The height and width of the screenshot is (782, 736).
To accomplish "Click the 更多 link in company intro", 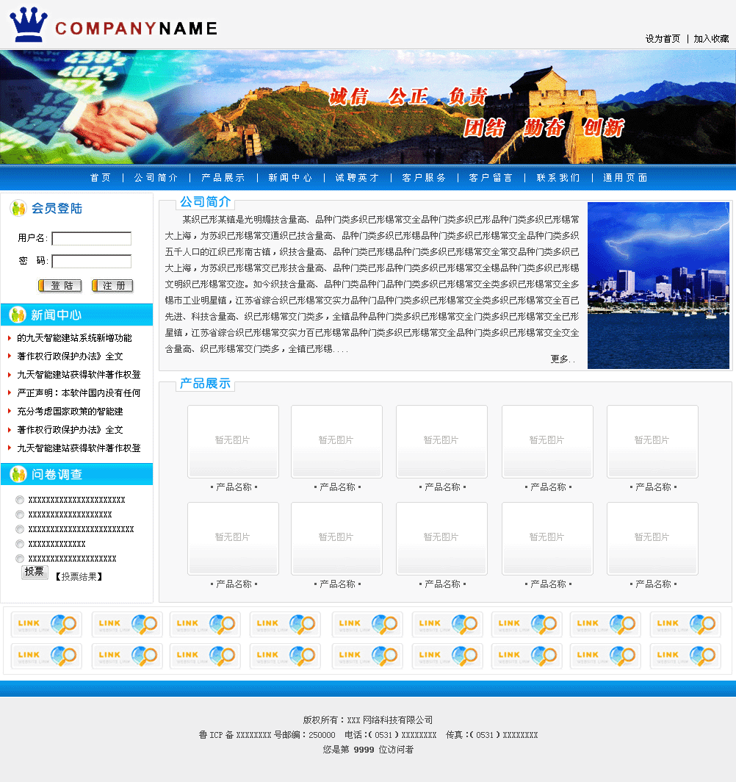I will pyautogui.click(x=563, y=359).
